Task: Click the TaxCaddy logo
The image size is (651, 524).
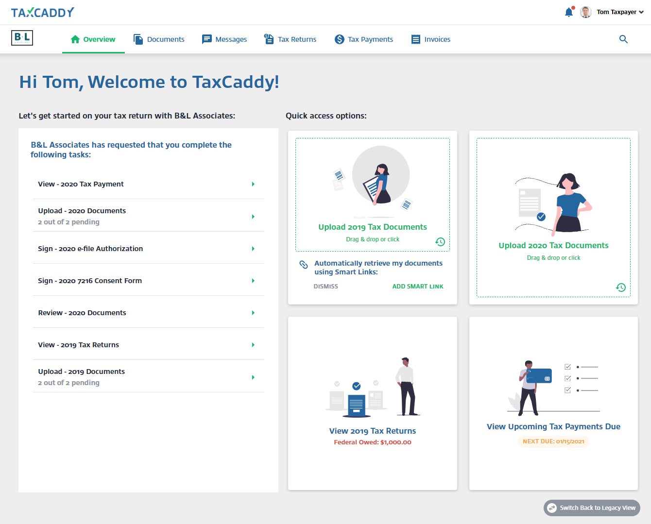Action: coord(43,12)
